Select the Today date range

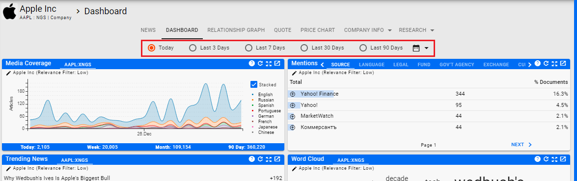(152, 48)
